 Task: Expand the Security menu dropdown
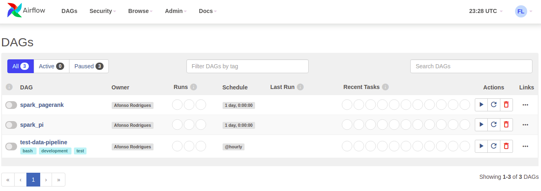(x=103, y=11)
